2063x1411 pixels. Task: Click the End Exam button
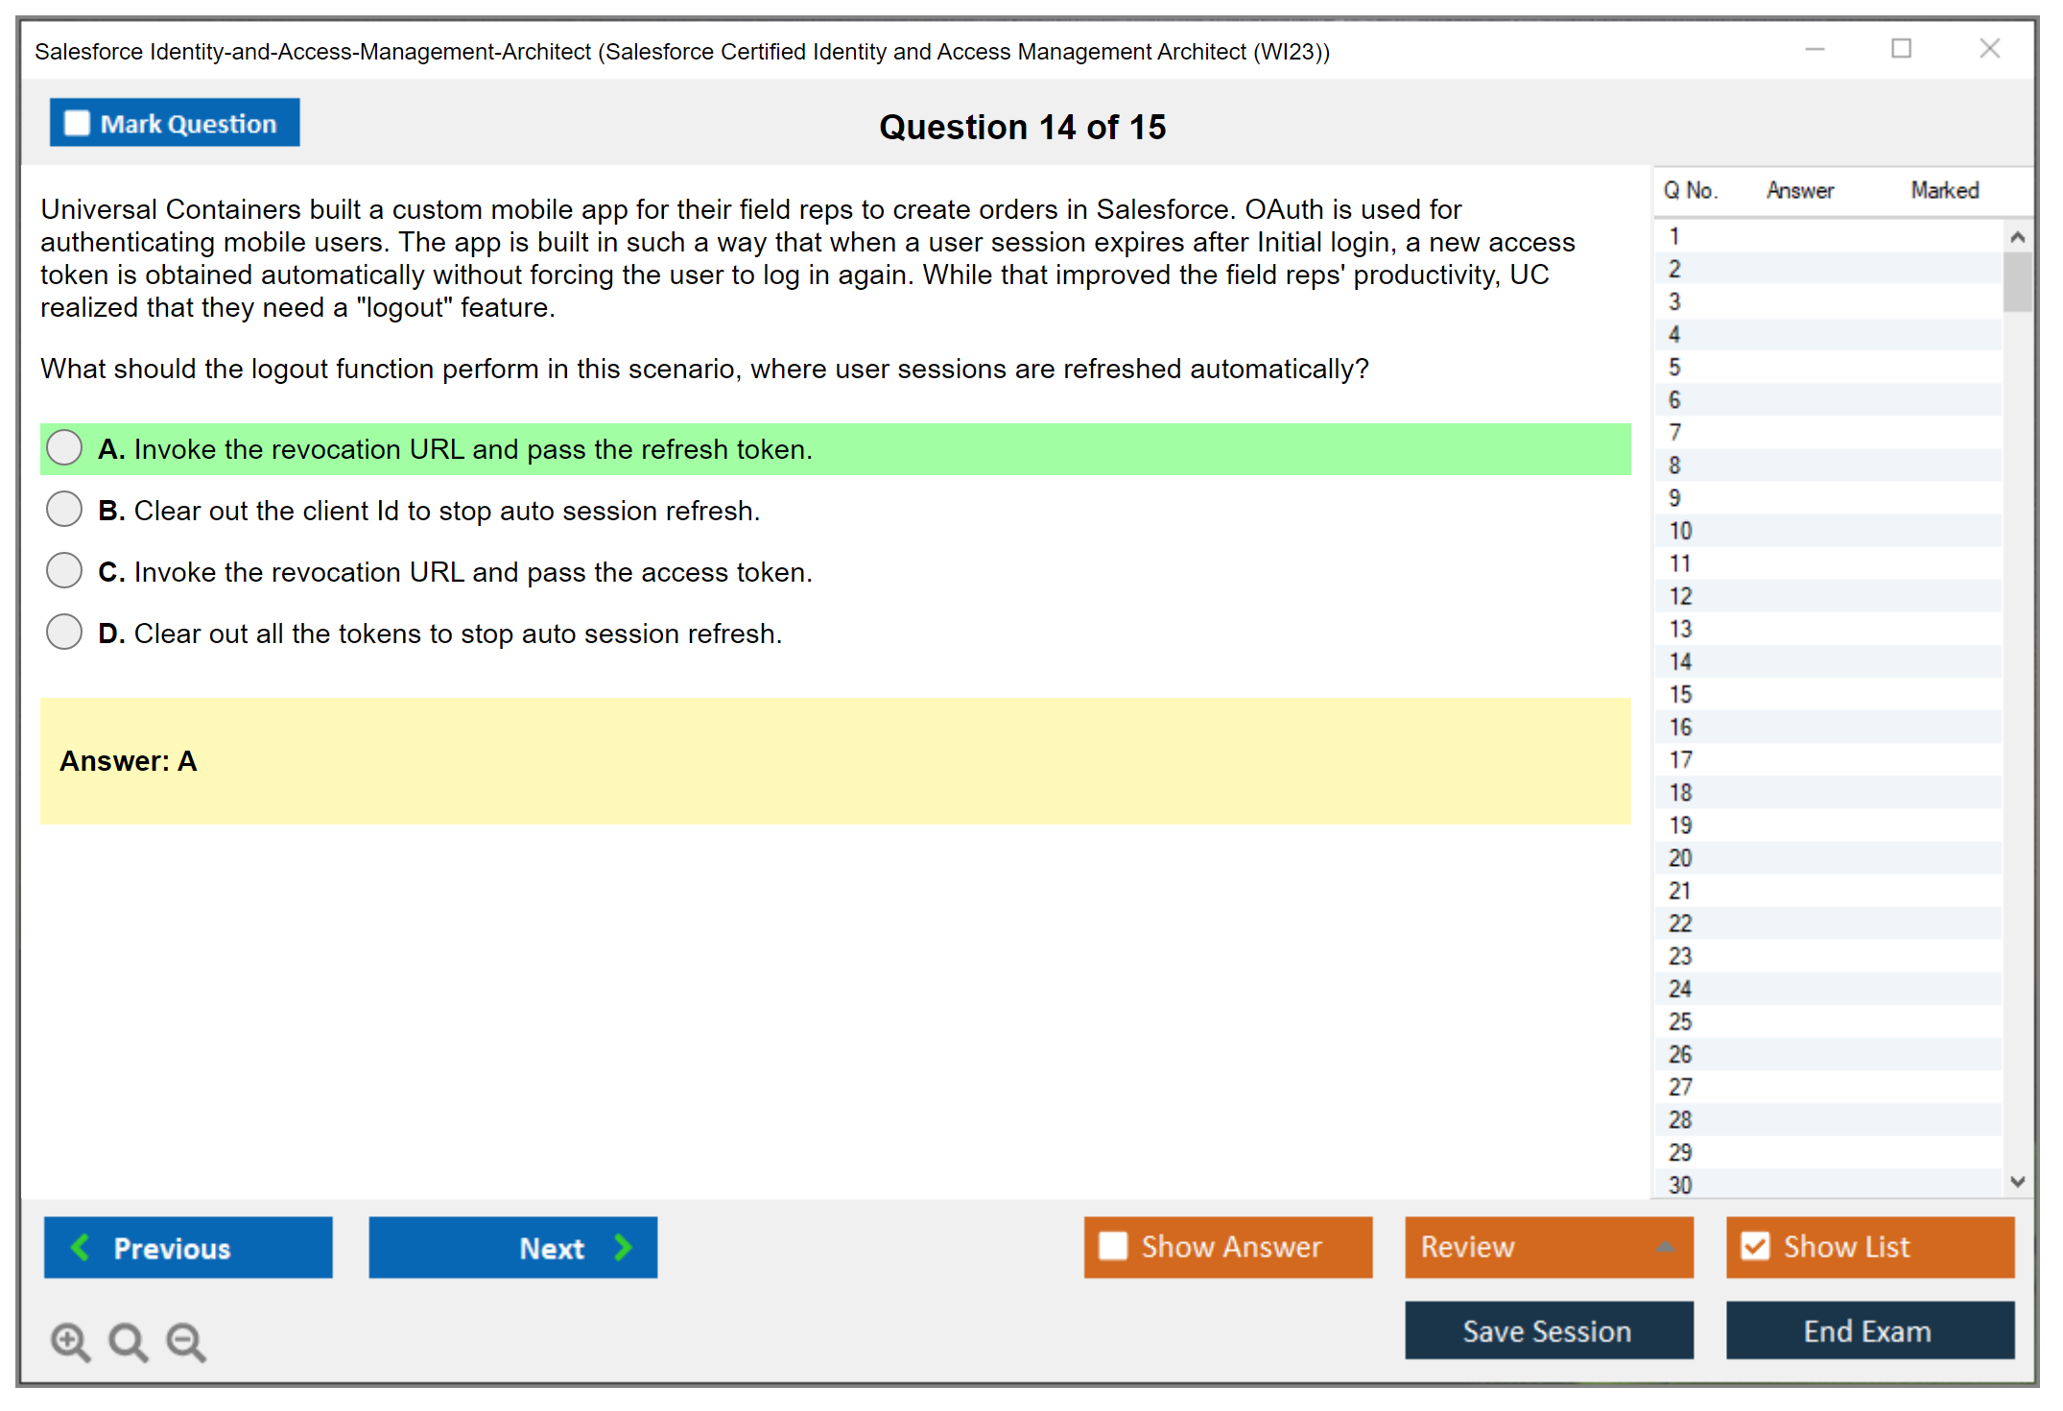pyautogui.click(x=1869, y=1330)
